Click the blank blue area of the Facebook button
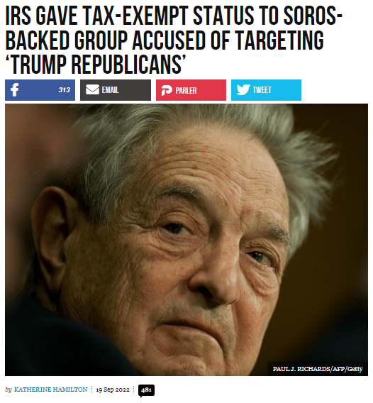This screenshot has width=373, height=403. (38, 90)
